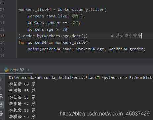The height and width of the screenshot is (120, 153).
Task: Click line number 12 in the gutter
Action: pyautogui.click(x=2, y=29)
